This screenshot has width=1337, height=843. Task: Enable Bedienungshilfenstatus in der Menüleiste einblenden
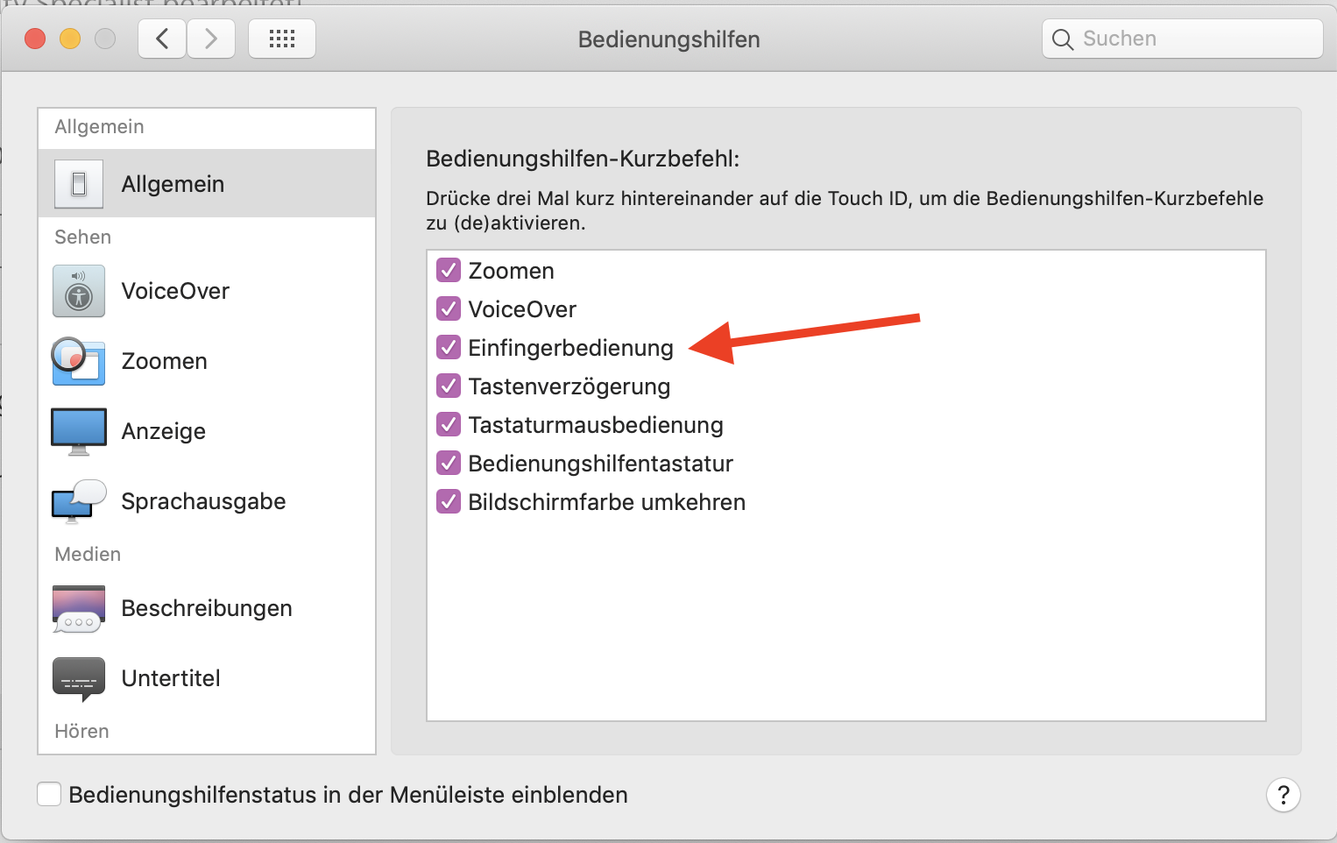click(49, 795)
